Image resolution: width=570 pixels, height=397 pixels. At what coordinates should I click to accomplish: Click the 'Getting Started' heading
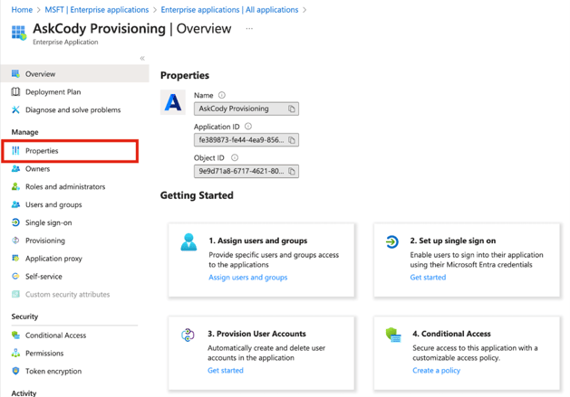(197, 195)
